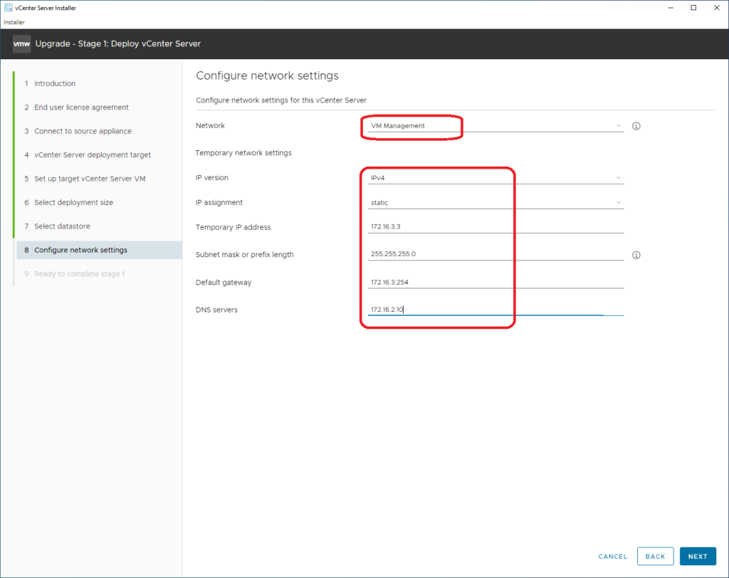Click the vCenter Server Installer title bar icon
The image size is (729, 578).
click(8, 8)
